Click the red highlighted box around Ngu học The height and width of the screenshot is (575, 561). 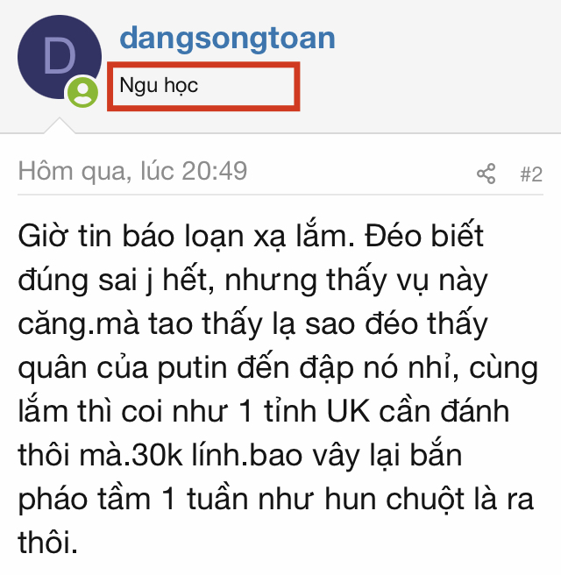coord(203,87)
